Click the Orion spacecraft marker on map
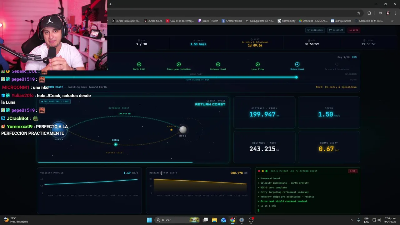The height and width of the screenshot is (225, 400). click(x=116, y=144)
